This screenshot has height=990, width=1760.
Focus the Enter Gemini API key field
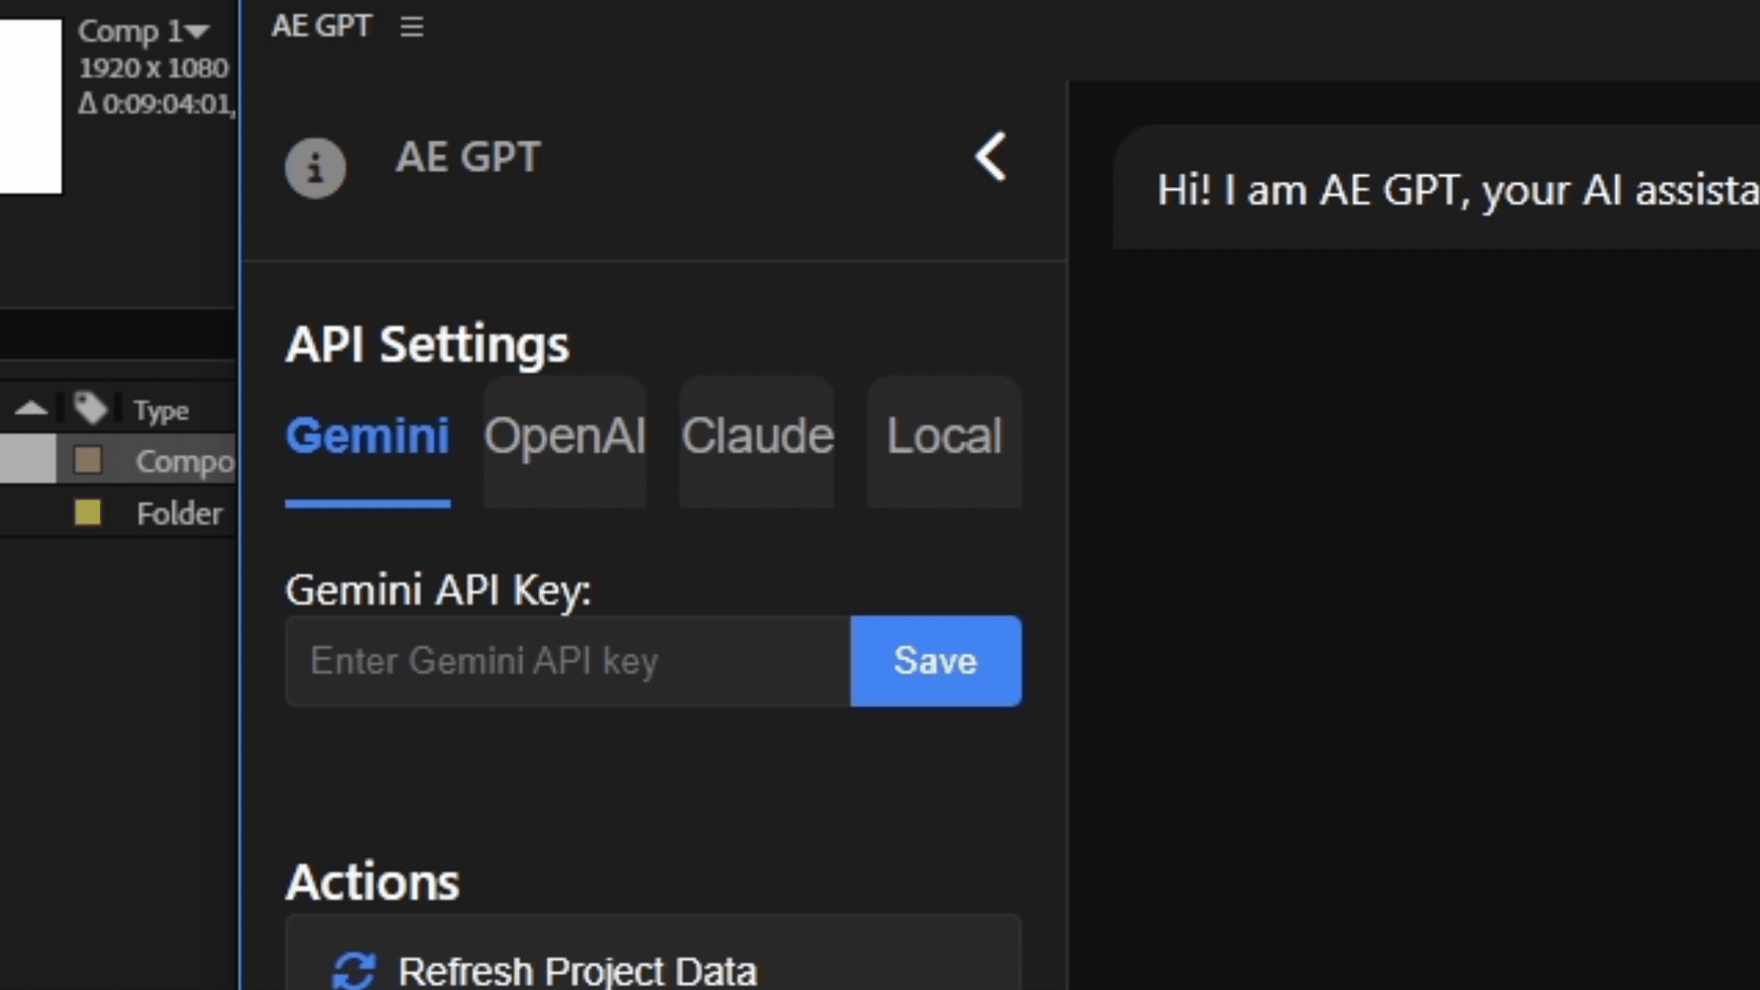(x=568, y=661)
